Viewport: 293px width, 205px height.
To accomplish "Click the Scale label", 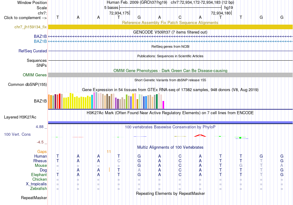I will [x=42, y=8].
